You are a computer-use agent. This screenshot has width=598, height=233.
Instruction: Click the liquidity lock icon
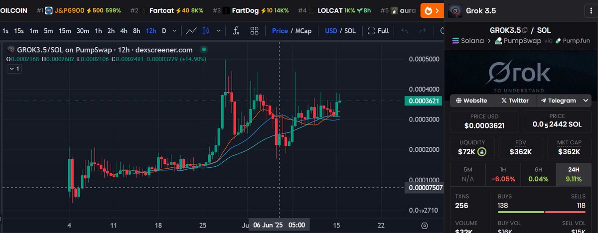[482, 152]
